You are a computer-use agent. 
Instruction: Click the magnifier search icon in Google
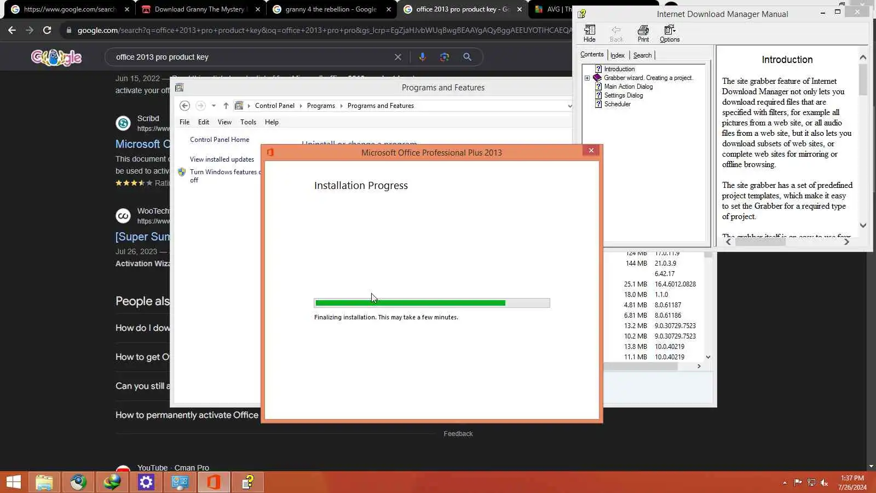point(467,57)
